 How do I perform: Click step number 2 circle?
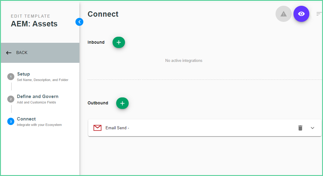coord(11,99)
